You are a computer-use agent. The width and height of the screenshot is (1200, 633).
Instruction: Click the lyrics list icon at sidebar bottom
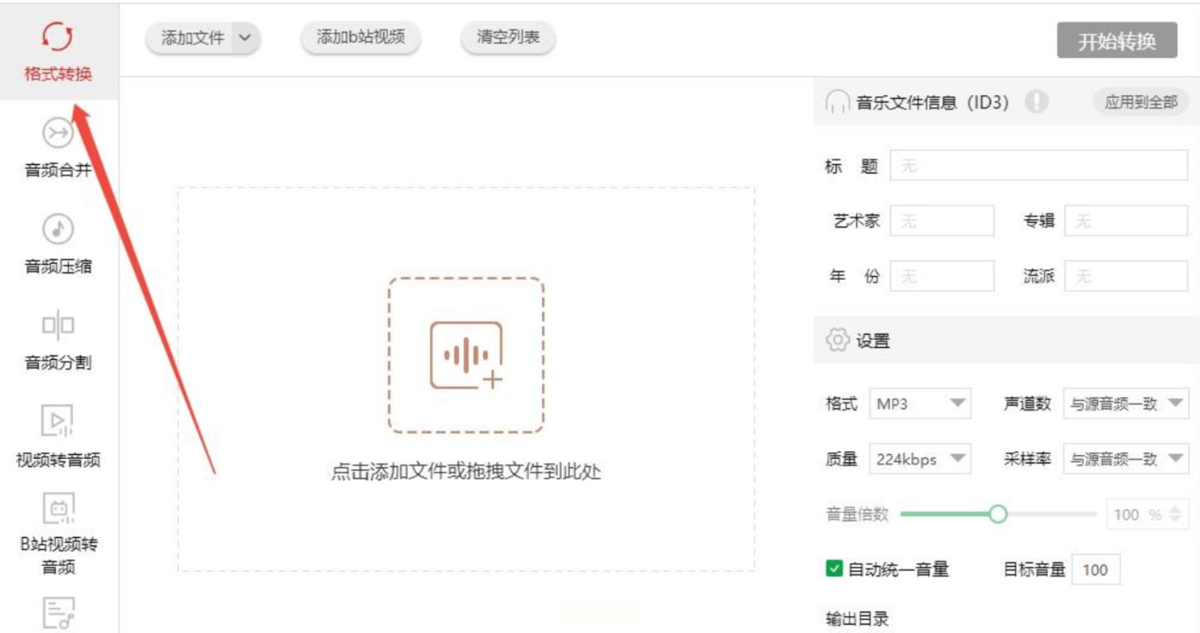58,613
